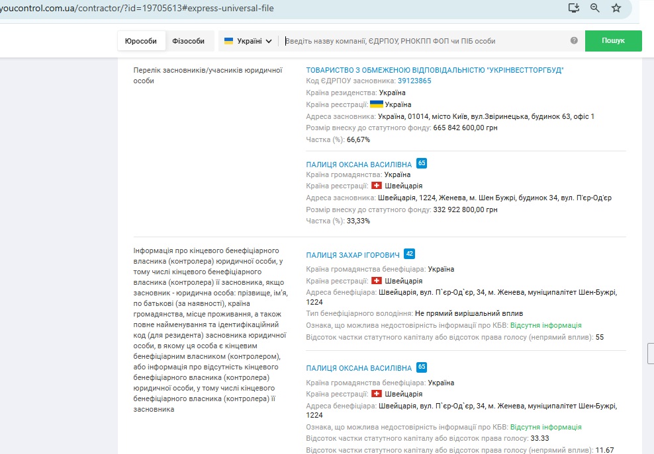Viewport: 654px width, 454px height.
Task: Open the УКРІНВЕСТТОРГБУД company link
Action: tap(435, 70)
